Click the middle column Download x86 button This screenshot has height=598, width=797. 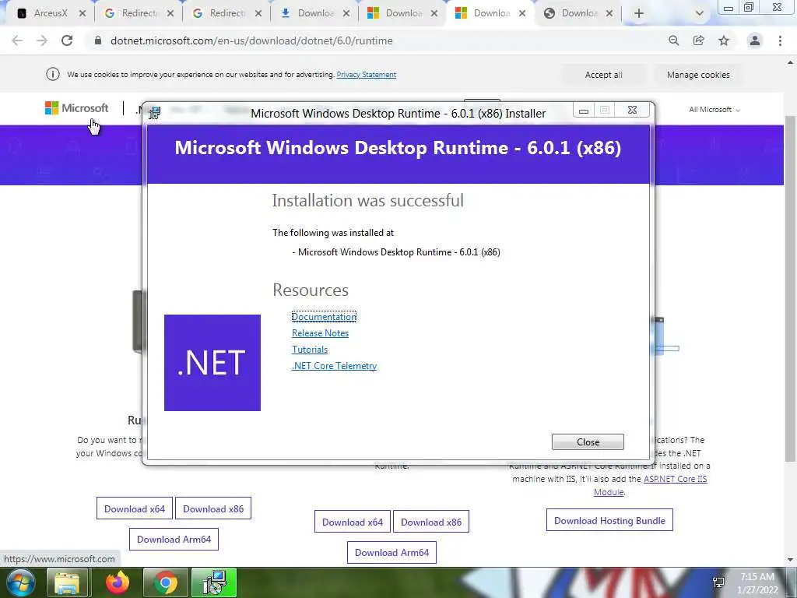431,522
